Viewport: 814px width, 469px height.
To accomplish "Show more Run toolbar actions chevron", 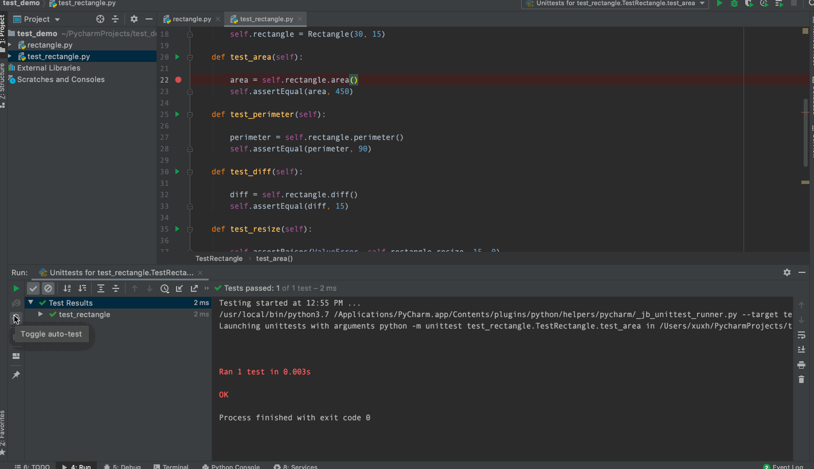I will (206, 288).
